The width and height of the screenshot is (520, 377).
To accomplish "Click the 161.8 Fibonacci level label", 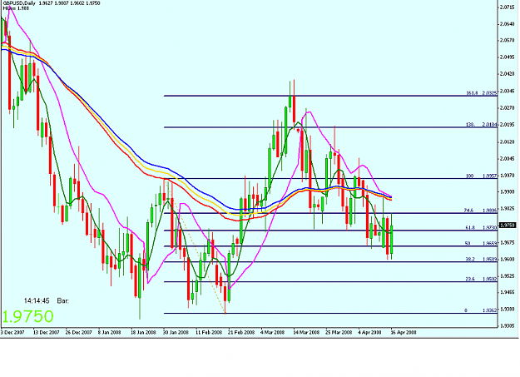I will pos(472,93).
